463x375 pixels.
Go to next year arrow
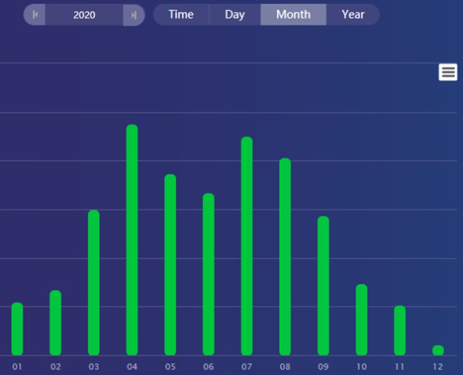coord(133,15)
